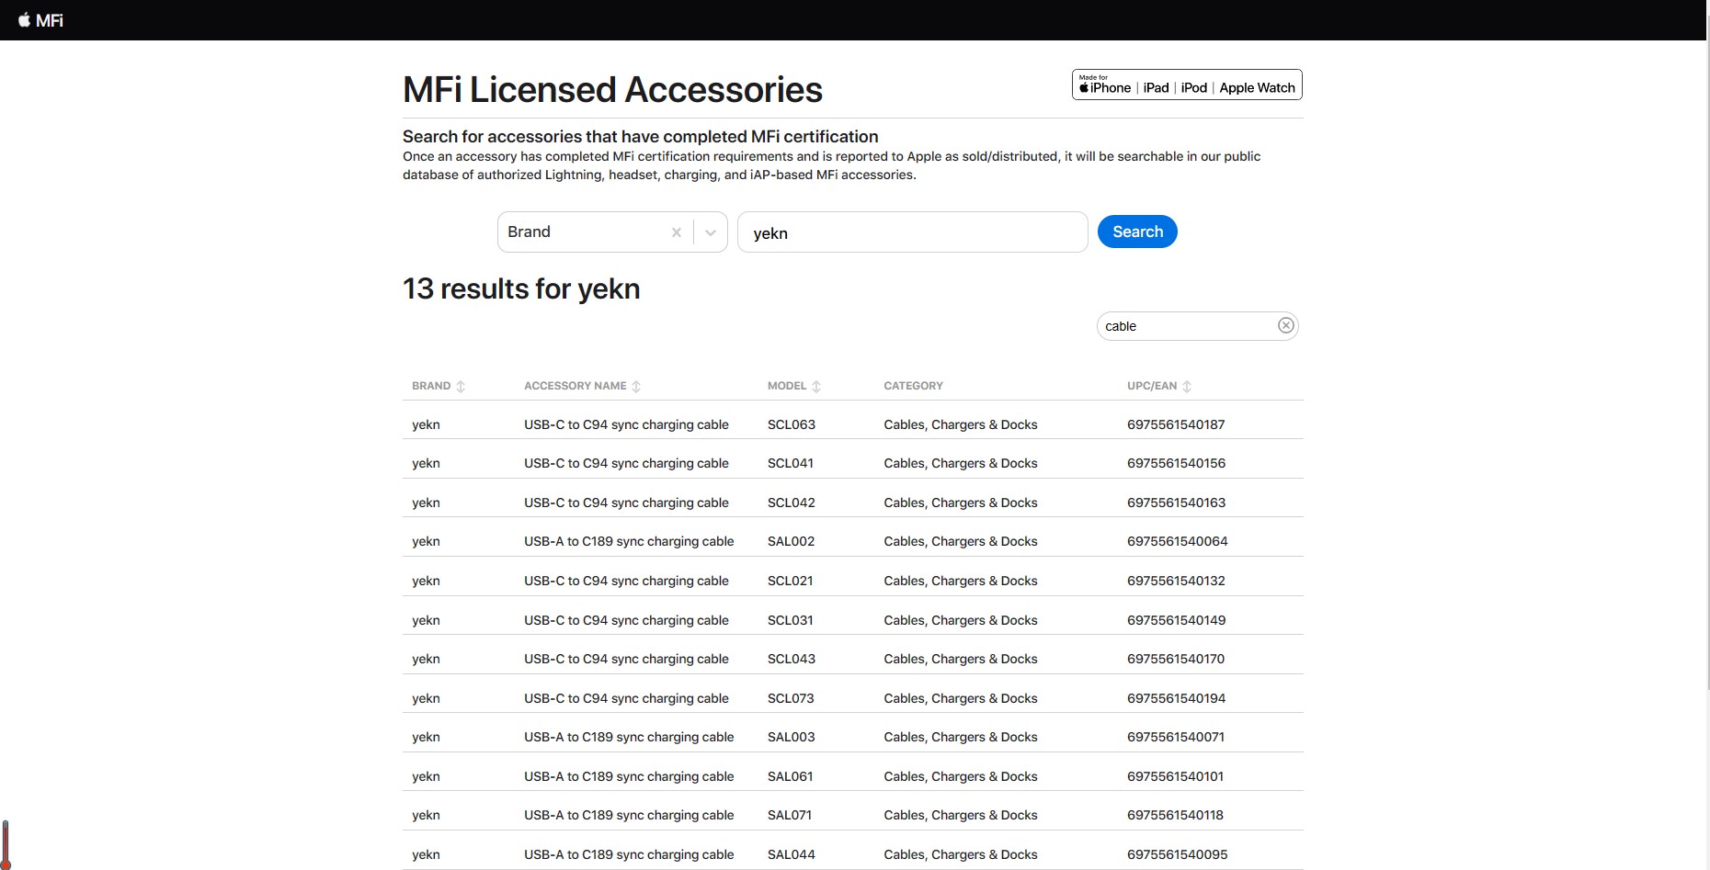Open the Brand dropdown chevron
The image size is (1710, 870).
coord(711,232)
